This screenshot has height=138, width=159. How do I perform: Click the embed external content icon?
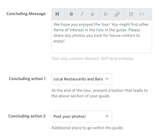131,14
